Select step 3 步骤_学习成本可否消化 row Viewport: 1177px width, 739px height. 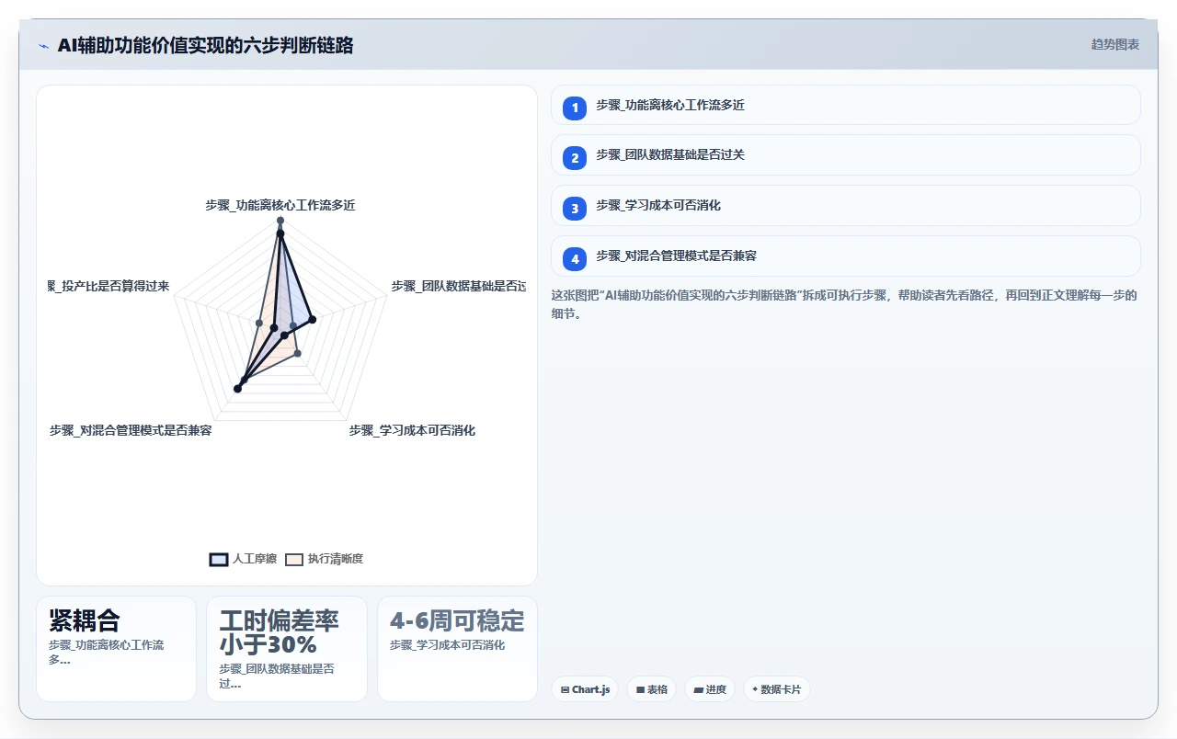pyautogui.click(x=845, y=206)
